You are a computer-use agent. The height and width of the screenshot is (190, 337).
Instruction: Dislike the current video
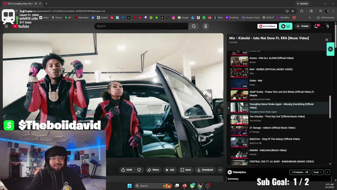pyautogui.click(x=139, y=170)
